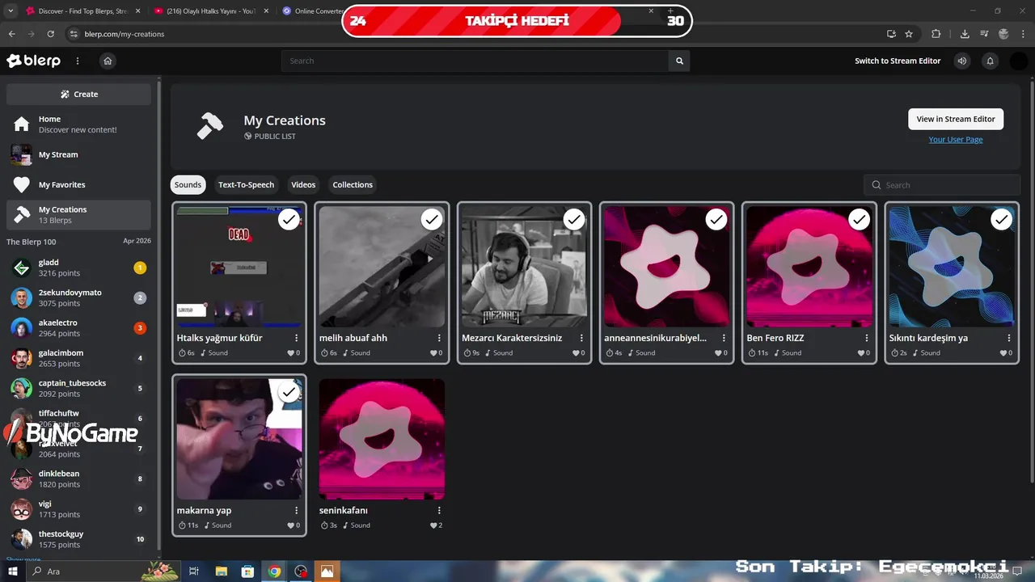Open options menu for makarna yap
The width and height of the screenshot is (1035, 582).
click(x=297, y=510)
